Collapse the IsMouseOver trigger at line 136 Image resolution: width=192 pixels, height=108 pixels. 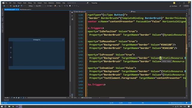click(x=87, y=41)
